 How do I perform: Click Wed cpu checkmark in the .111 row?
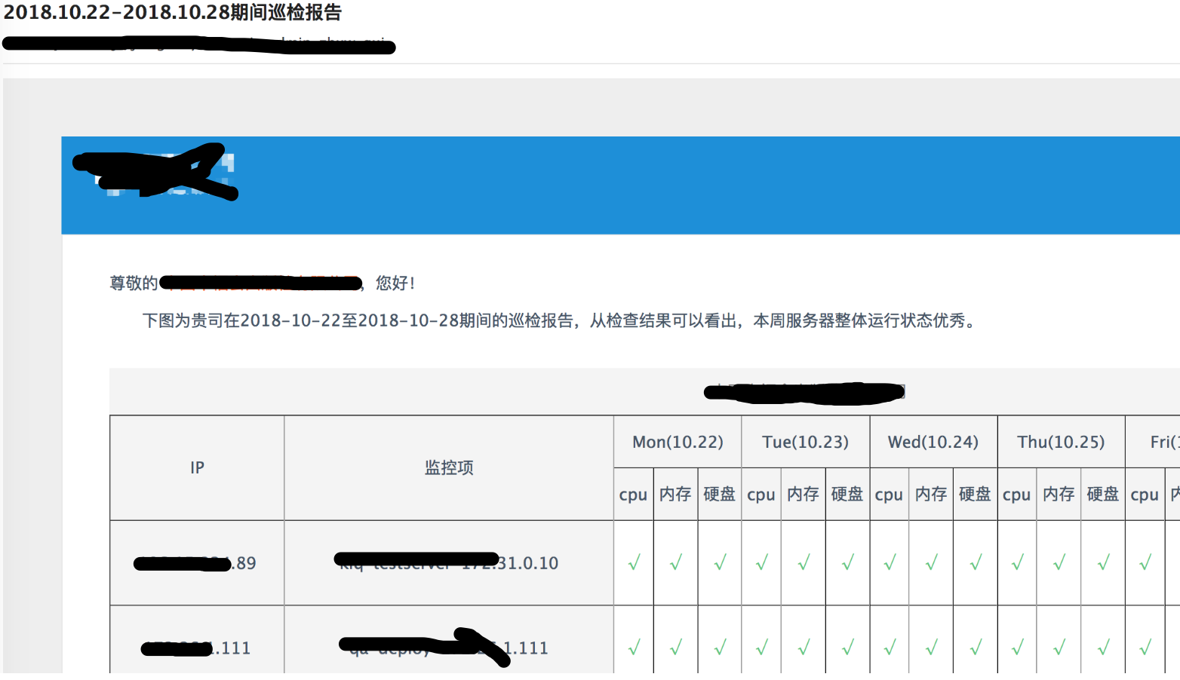coord(890,647)
